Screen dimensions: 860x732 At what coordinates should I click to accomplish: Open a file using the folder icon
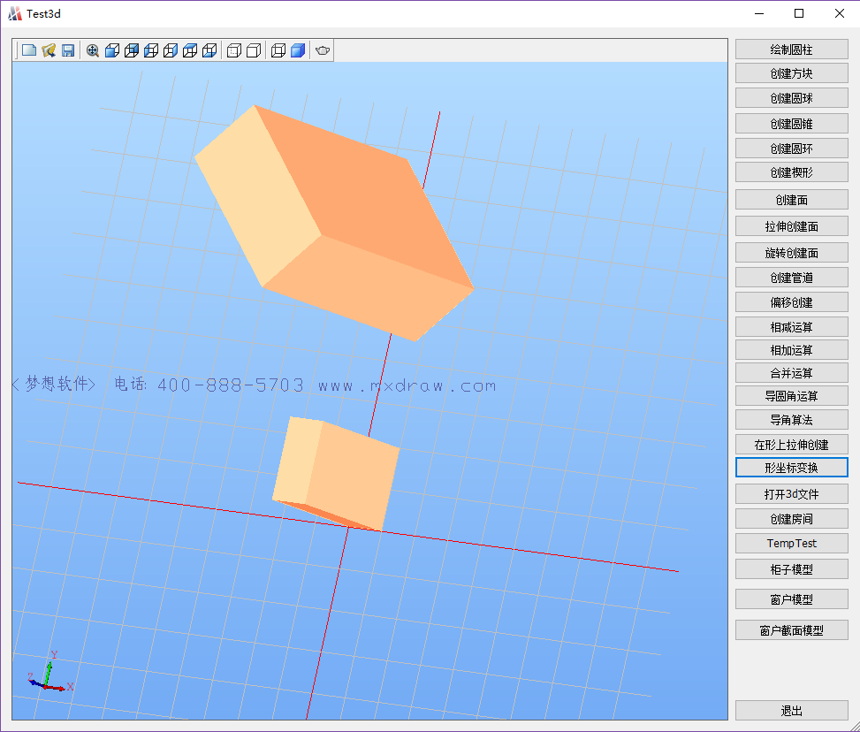[x=49, y=51]
